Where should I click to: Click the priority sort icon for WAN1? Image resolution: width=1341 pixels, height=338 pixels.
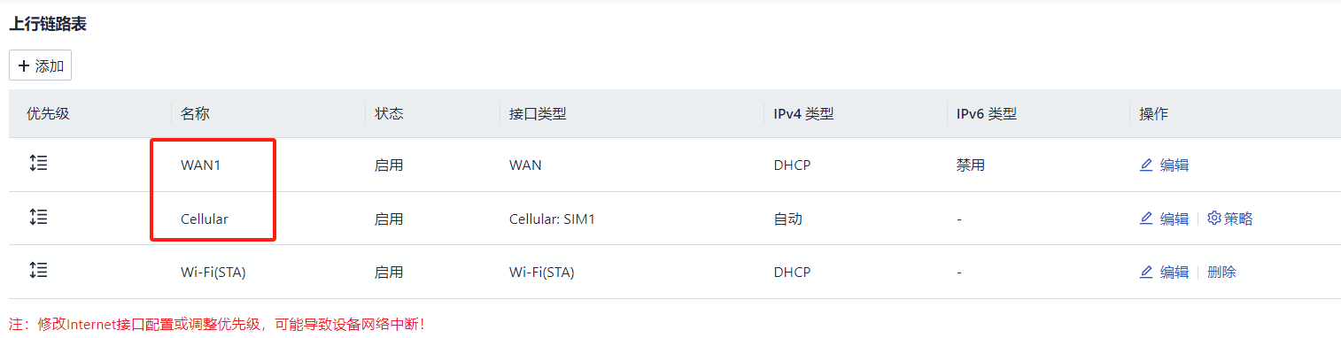pos(38,163)
